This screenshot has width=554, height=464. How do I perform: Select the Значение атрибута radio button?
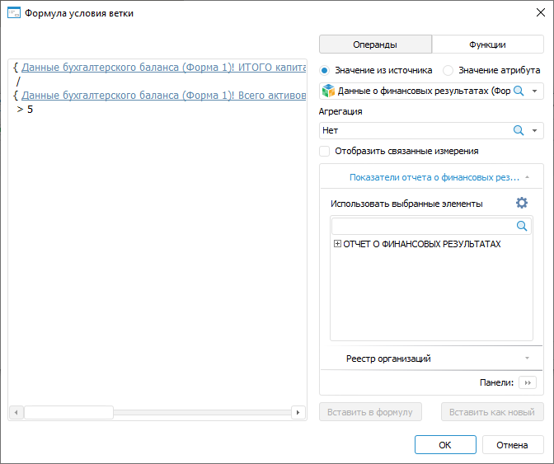[x=448, y=70]
